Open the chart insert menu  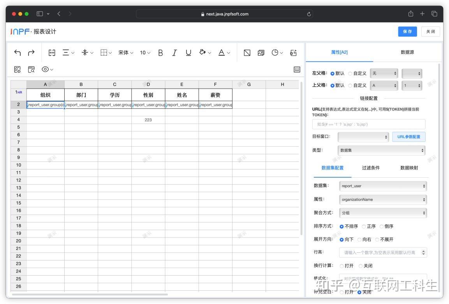(277, 52)
